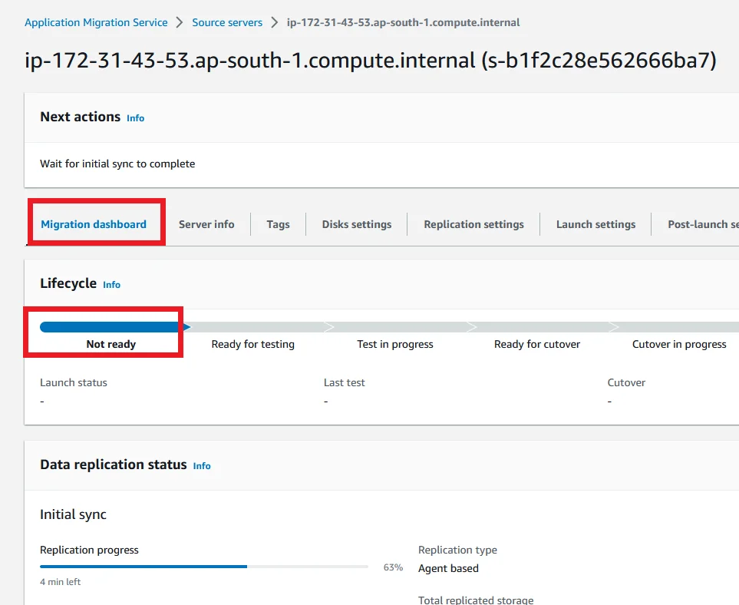Click the Initial sync heading

pos(73,514)
